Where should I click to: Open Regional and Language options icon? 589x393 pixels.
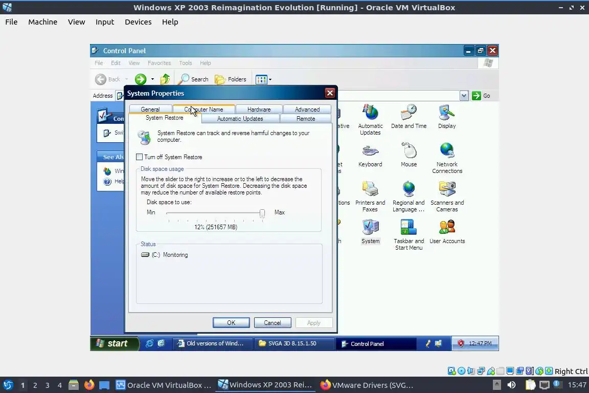pos(409,196)
